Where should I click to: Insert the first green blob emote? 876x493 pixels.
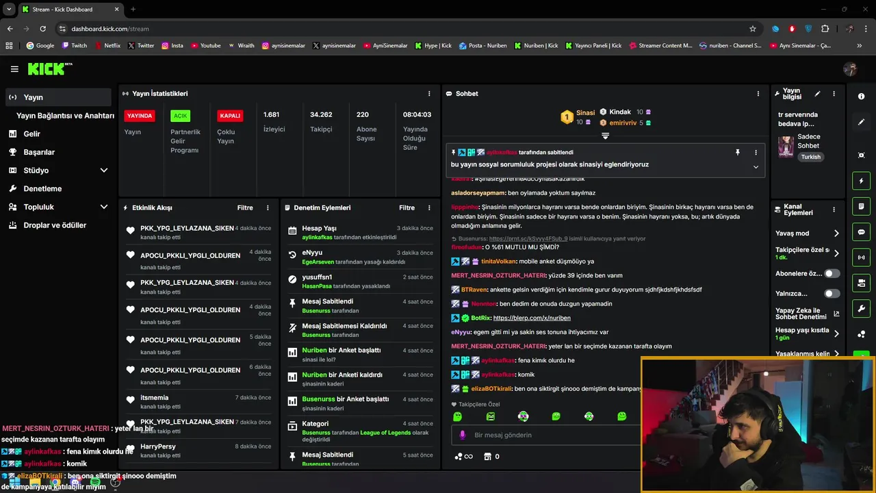pos(458,416)
